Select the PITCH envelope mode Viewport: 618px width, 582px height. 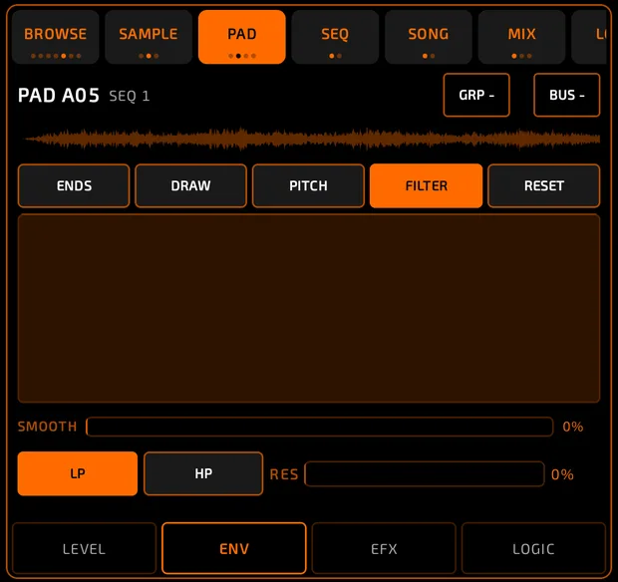coord(308,185)
